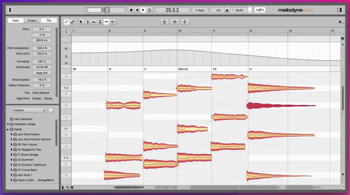Screen dimensions: 350x195
Task: Toggle the metronome click
Action: pyautogui.click(x=227, y=10)
